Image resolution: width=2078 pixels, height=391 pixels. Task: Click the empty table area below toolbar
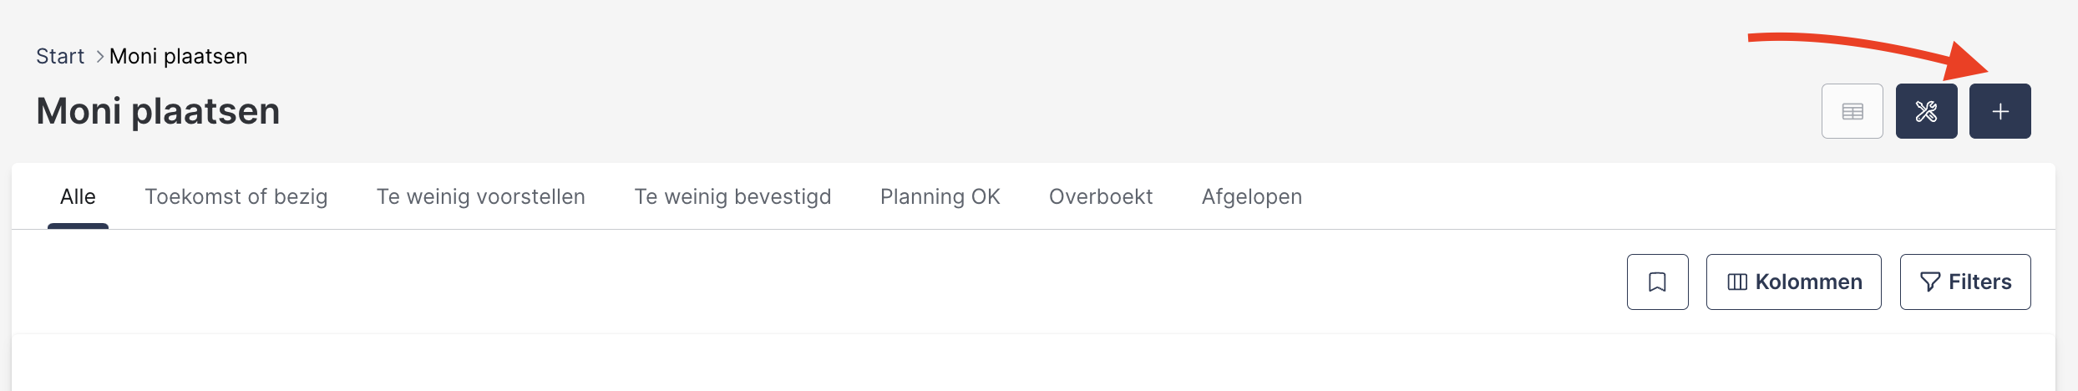click(1033, 363)
